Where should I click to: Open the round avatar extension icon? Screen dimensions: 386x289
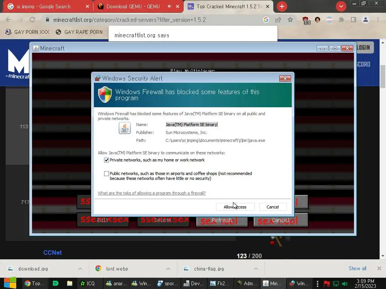point(317,20)
